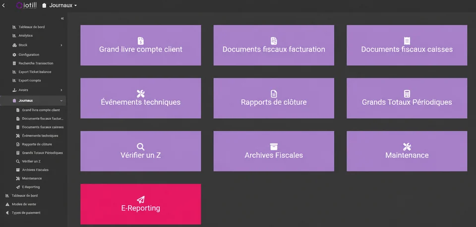Click the Journaux clipboard icon in sidebar
476x227 pixels.
coord(14,101)
